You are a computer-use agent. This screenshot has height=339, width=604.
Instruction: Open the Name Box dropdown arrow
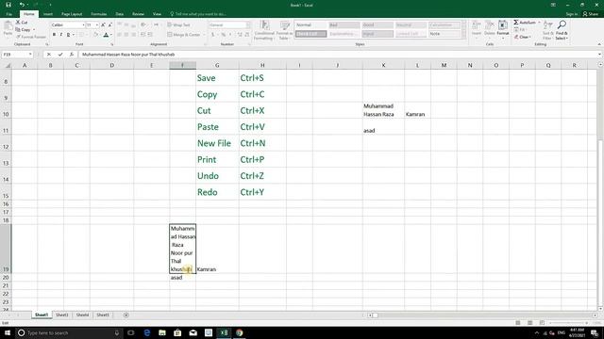point(30,55)
